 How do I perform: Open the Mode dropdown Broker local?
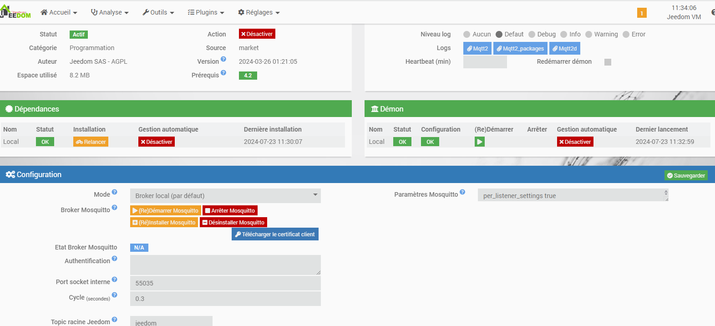point(225,196)
